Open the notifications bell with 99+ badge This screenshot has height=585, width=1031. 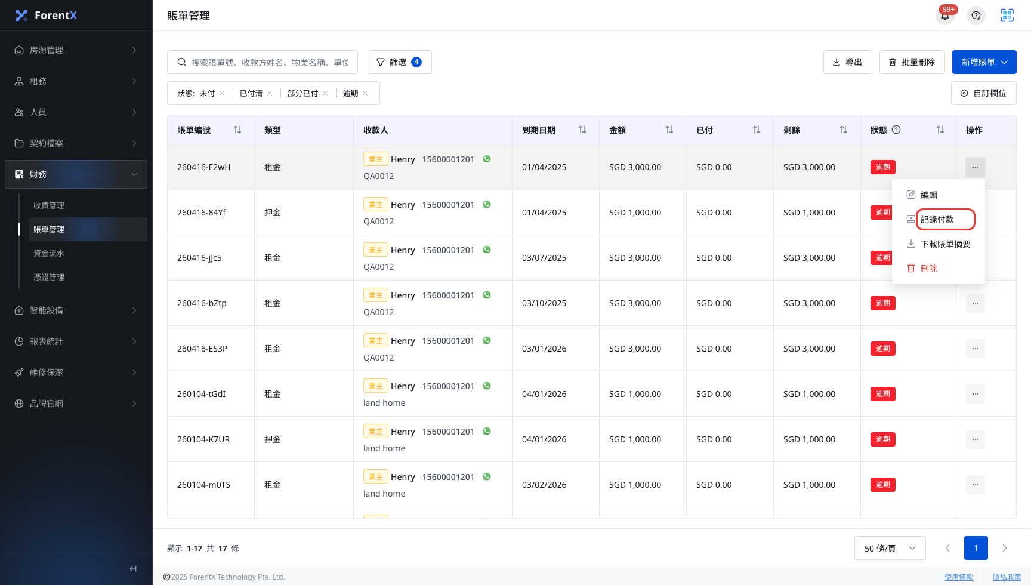[x=945, y=15]
